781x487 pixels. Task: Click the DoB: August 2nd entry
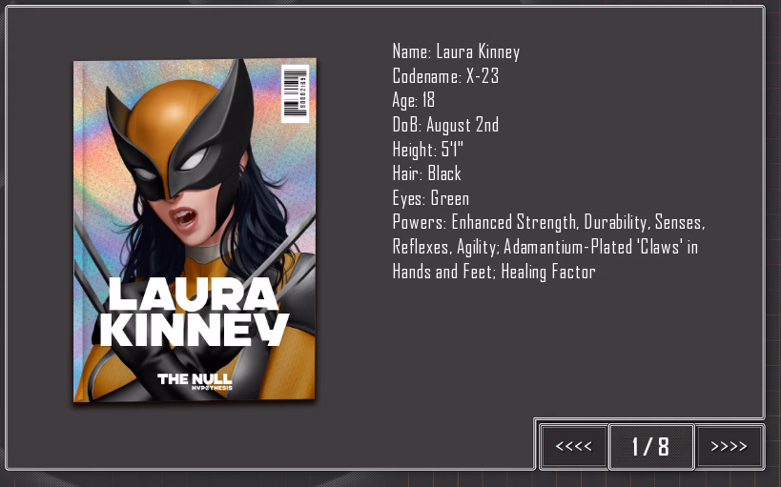click(x=445, y=125)
